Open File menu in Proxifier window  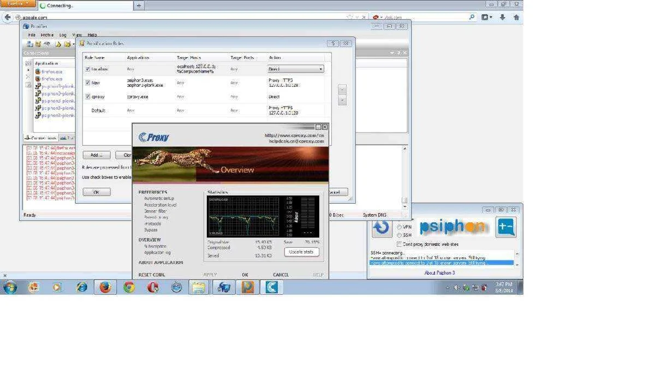pos(32,35)
